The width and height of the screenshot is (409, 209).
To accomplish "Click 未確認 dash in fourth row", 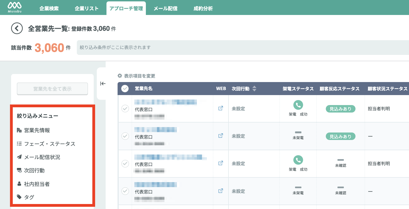I will click(x=341, y=188).
